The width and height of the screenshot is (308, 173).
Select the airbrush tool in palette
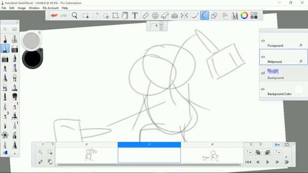click(x=14, y=39)
